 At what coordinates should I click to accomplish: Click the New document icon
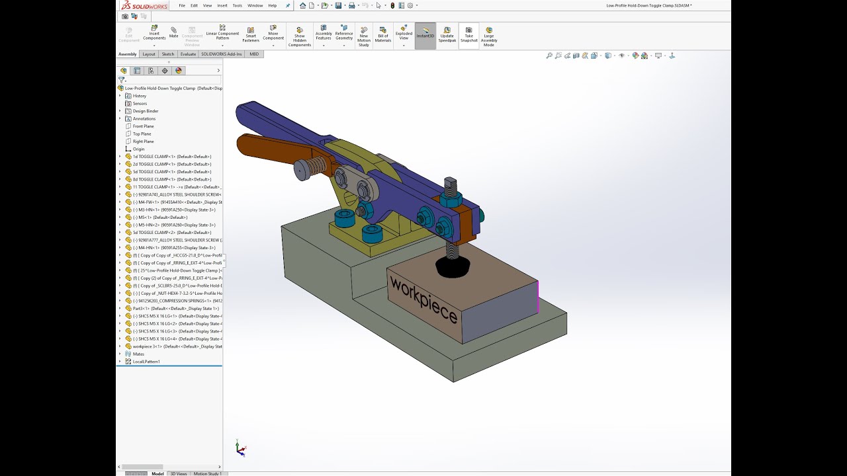pyautogui.click(x=312, y=5)
